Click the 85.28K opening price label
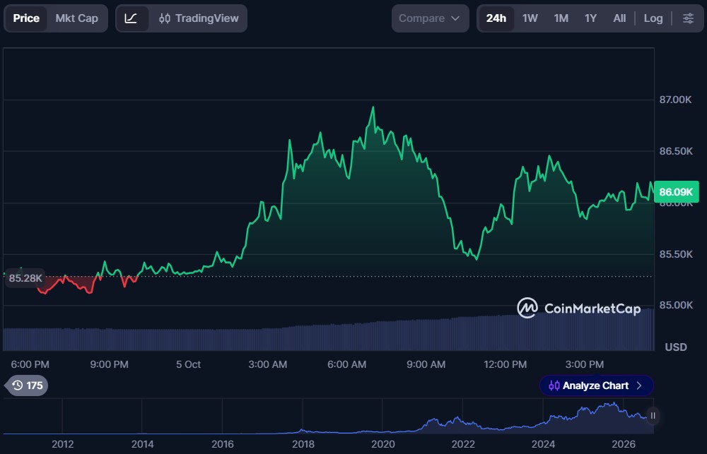707x454 pixels. tap(25, 278)
